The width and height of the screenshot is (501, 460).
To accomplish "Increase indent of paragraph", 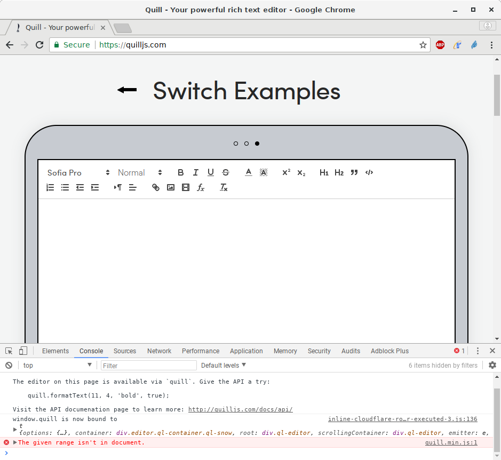I will click(x=95, y=187).
